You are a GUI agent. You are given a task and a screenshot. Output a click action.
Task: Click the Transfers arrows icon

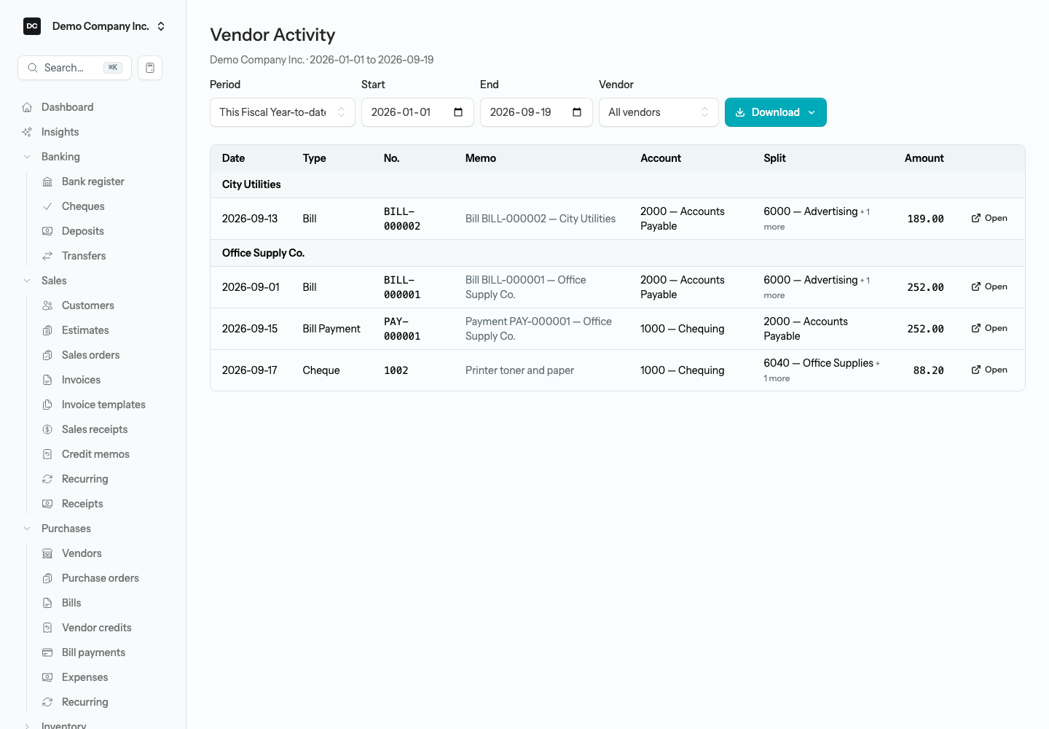click(x=47, y=256)
